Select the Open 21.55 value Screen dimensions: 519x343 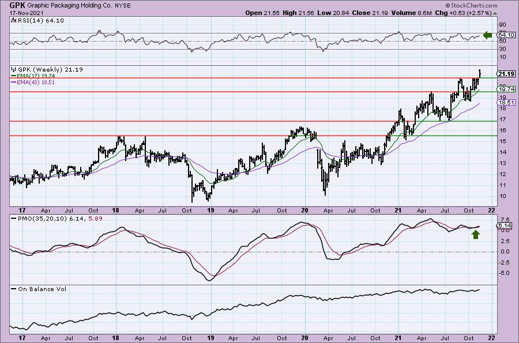tap(262, 13)
